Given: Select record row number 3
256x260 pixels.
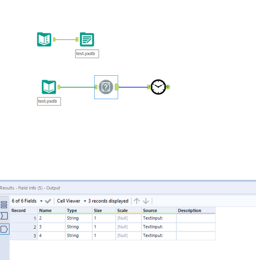Looking at the screenshot, I should pyautogui.click(x=24, y=236).
